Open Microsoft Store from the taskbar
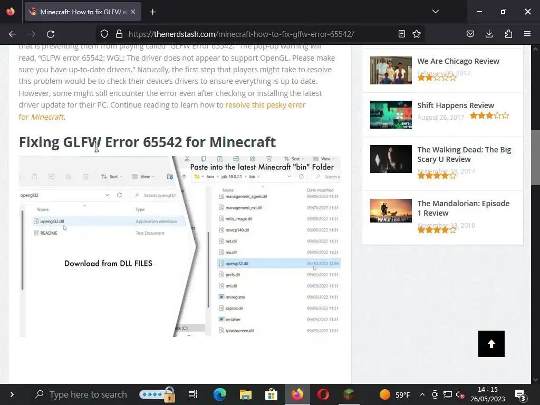 [x=272, y=394]
